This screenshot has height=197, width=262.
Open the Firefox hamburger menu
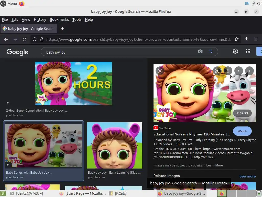click(256, 39)
